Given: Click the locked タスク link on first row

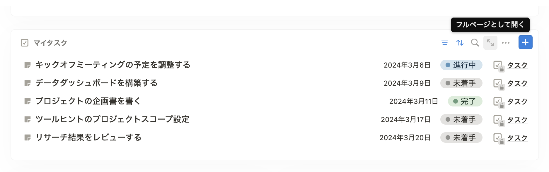Looking at the screenshot, I should click(517, 65).
